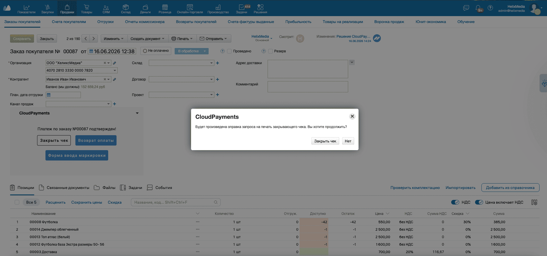The height and width of the screenshot is (256, 547).
Task: Add a new sales channel with plus icon
Action: point(115,104)
